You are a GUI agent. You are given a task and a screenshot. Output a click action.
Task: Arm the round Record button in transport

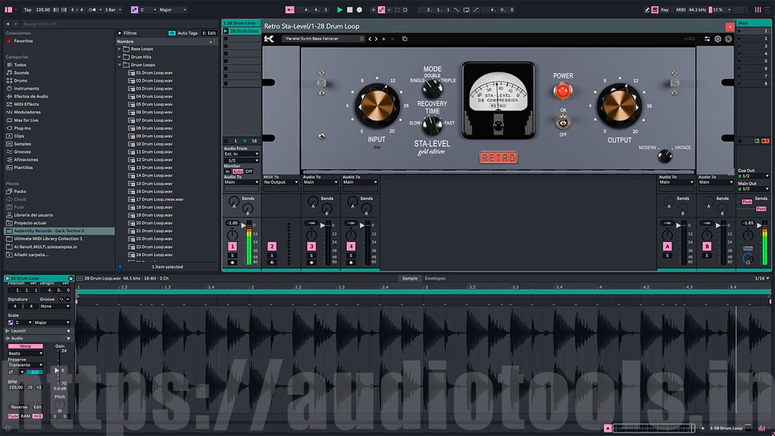pos(359,10)
